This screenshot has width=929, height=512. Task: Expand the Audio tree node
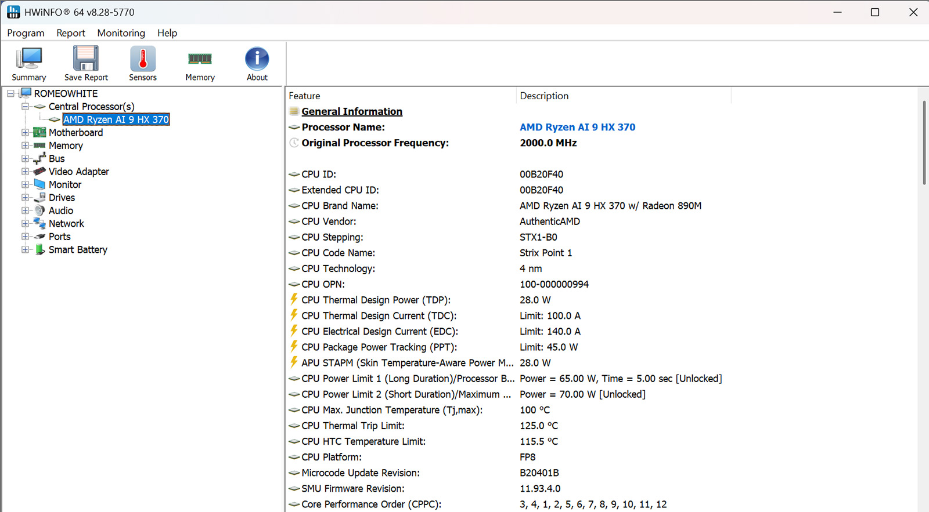click(25, 210)
